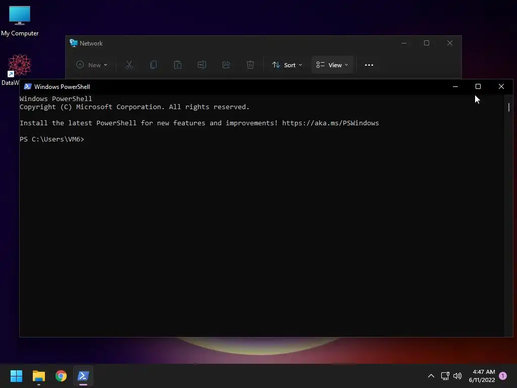Click the Paste clipboard icon in Network toolbar
The width and height of the screenshot is (517, 388).
coord(178,65)
